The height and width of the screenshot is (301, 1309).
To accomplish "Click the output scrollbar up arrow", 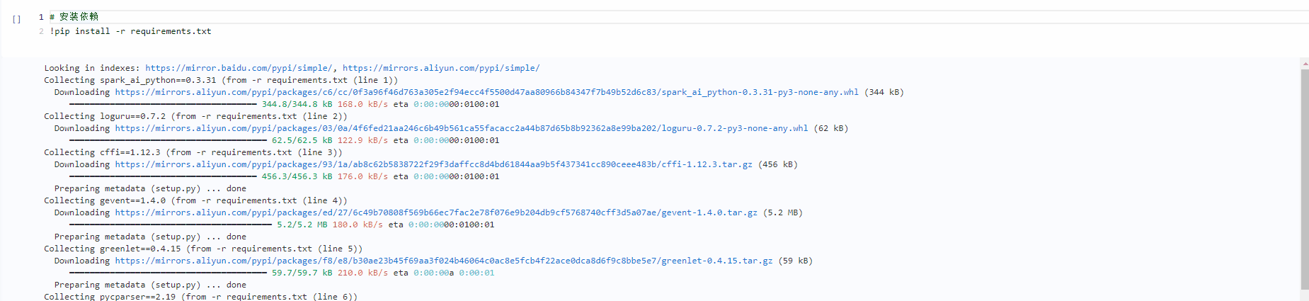I will pos(1305,64).
